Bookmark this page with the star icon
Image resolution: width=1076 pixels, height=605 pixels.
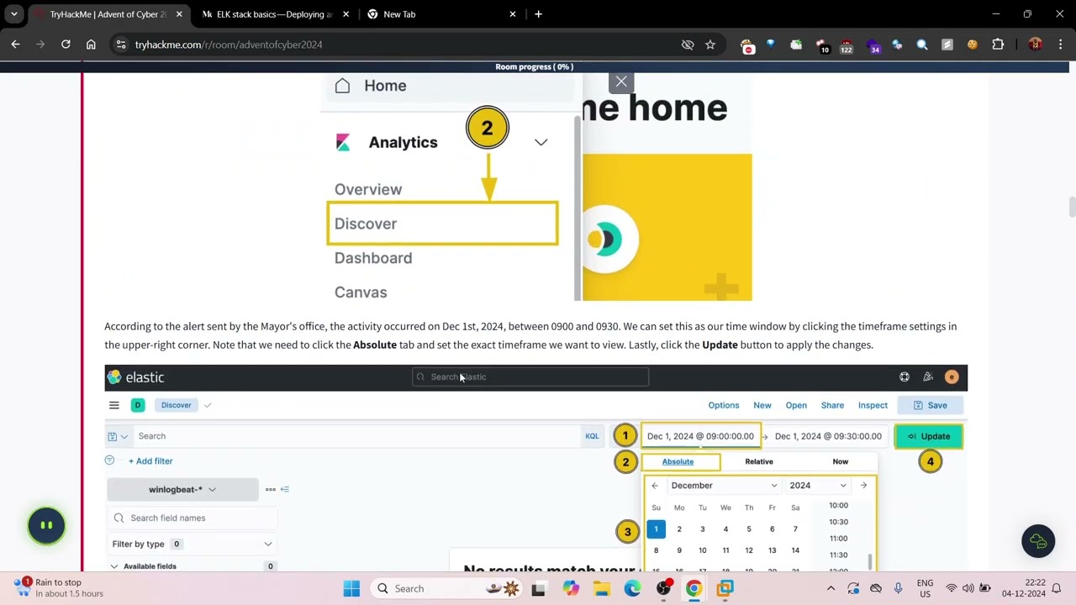pyautogui.click(x=710, y=45)
